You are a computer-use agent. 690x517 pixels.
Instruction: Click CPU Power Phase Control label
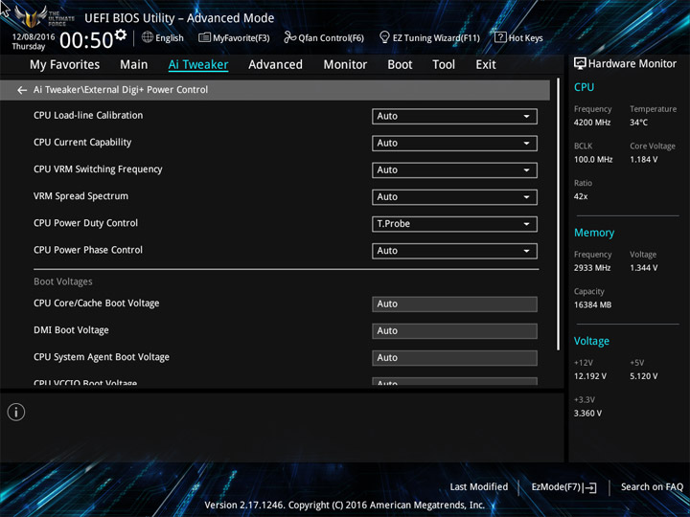(x=88, y=250)
